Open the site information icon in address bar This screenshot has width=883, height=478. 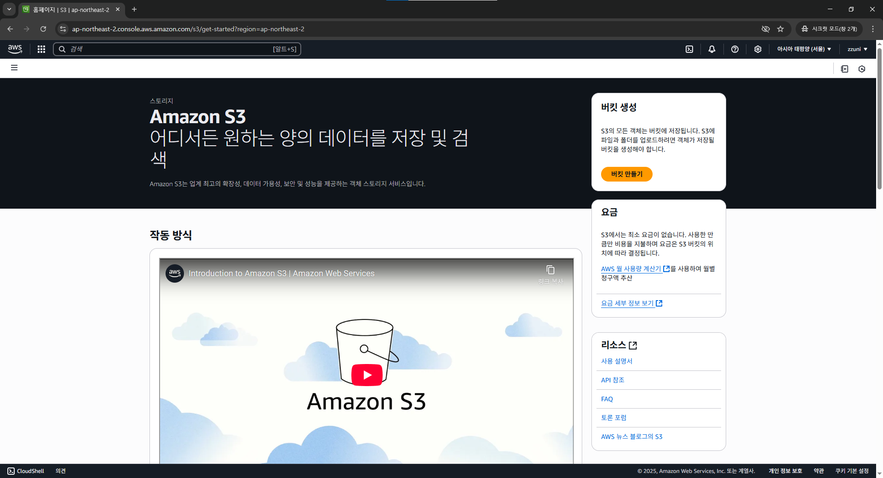(x=63, y=29)
